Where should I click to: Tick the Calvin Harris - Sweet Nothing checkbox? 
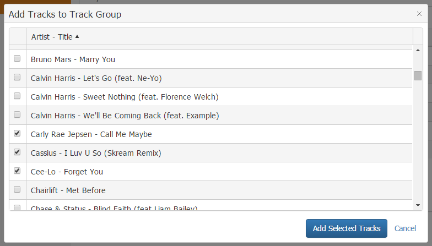tap(17, 96)
